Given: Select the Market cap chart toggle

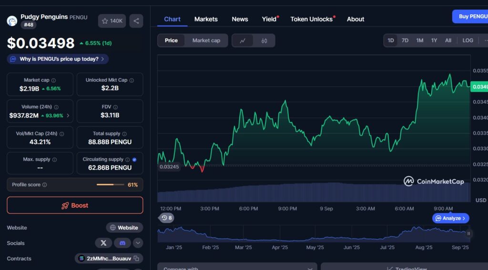Looking at the screenshot, I should pos(206,41).
